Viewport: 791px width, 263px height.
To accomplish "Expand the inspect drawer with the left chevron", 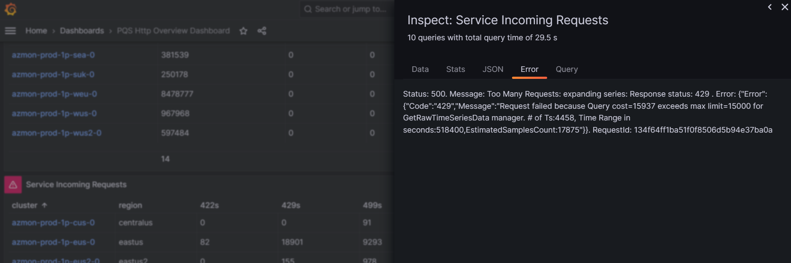I will coord(769,7).
